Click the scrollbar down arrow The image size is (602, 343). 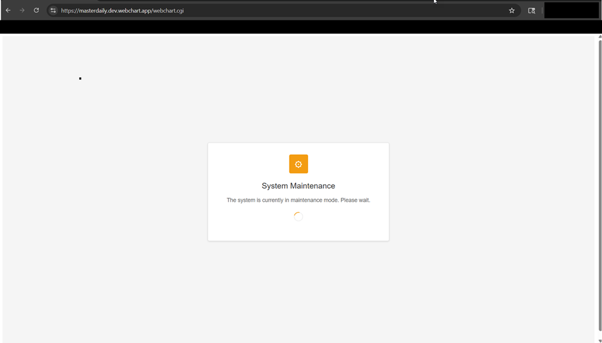pos(600,340)
